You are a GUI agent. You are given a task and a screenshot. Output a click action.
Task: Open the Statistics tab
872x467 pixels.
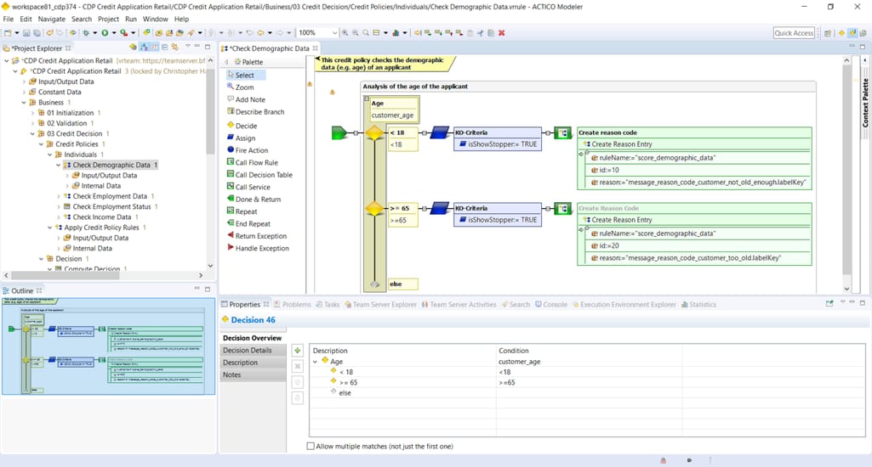699,304
